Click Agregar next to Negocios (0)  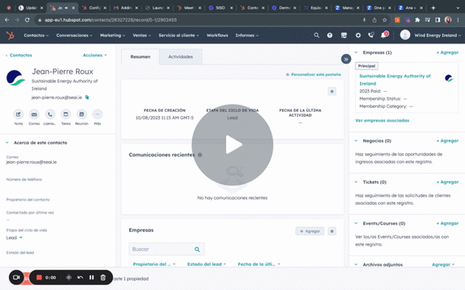click(x=447, y=141)
